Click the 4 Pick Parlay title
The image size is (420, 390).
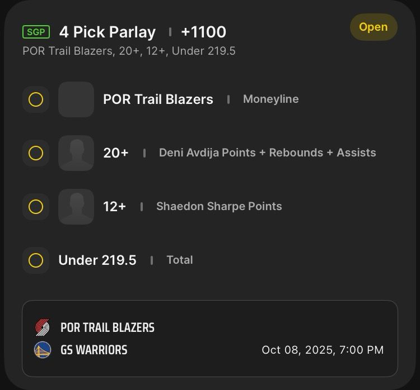pos(108,32)
